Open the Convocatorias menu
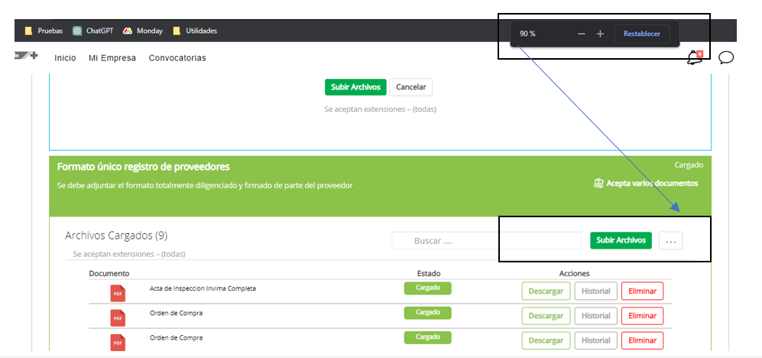 click(x=177, y=58)
